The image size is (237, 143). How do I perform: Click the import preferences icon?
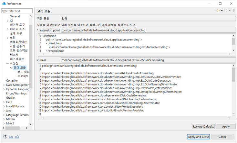11,137
